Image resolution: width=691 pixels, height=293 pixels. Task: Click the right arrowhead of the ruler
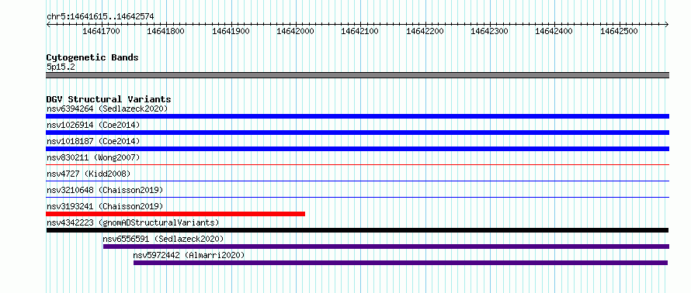(x=667, y=25)
